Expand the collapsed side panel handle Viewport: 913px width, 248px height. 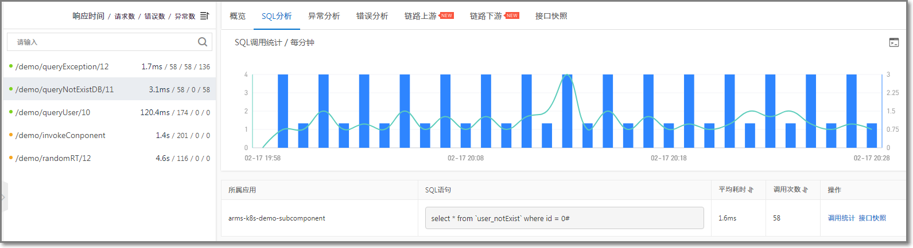click(4, 197)
